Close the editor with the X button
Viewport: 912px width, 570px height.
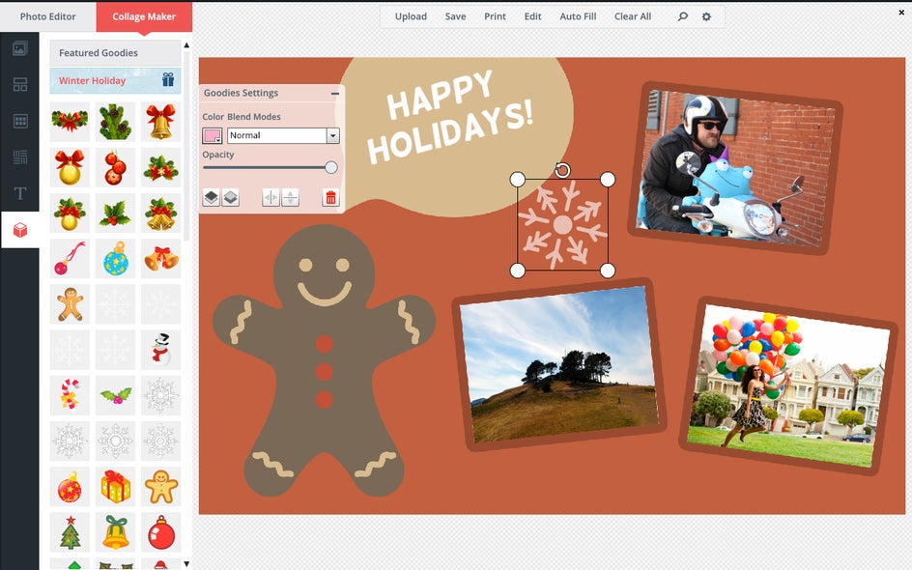coord(901,12)
